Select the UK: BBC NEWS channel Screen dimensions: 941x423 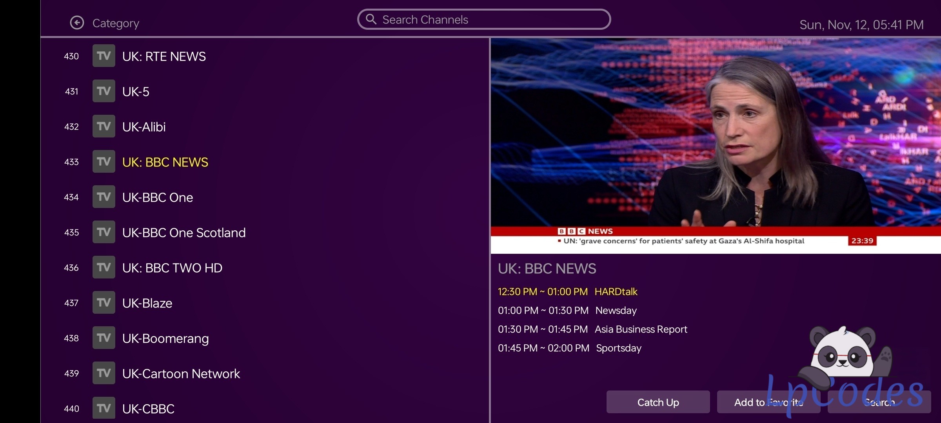pos(165,162)
